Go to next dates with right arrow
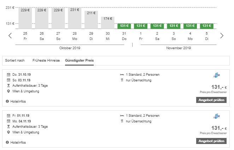 (x=222, y=35)
